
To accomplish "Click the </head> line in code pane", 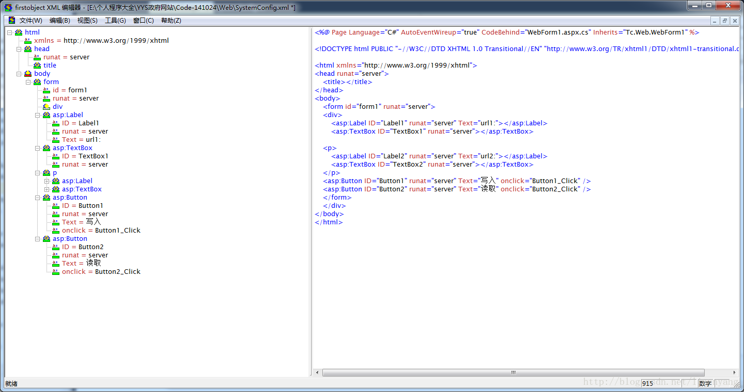I will pos(329,90).
